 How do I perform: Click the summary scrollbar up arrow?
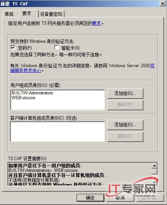pos(154,166)
